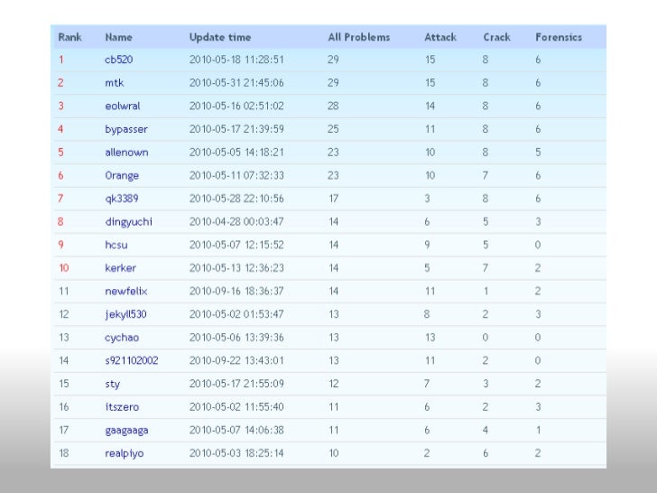Click Crack value 6 in realpiyo's row
This screenshot has width=657, height=493.
pyautogui.click(x=486, y=453)
